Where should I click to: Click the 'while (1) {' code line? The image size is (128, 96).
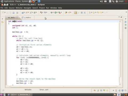click(x=18, y=36)
